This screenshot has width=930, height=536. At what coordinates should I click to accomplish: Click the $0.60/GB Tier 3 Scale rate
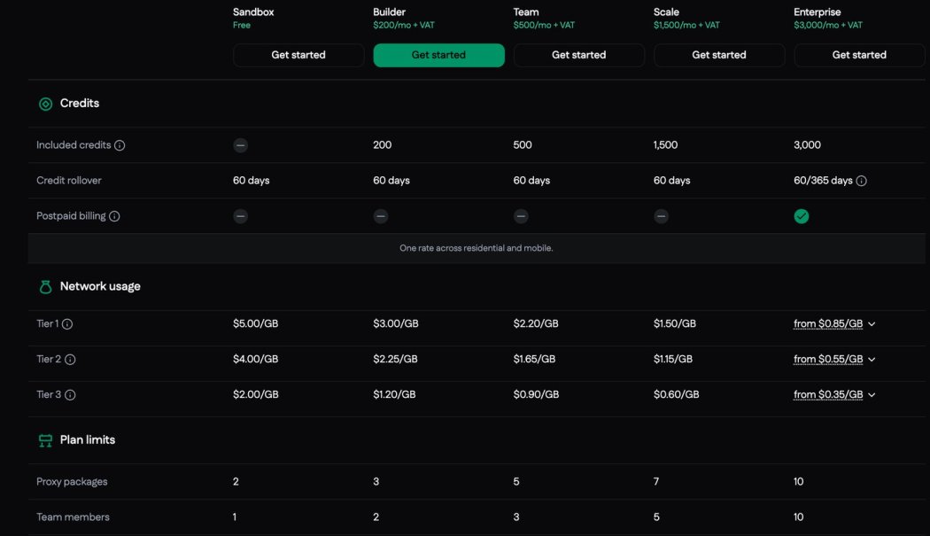click(x=676, y=395)
